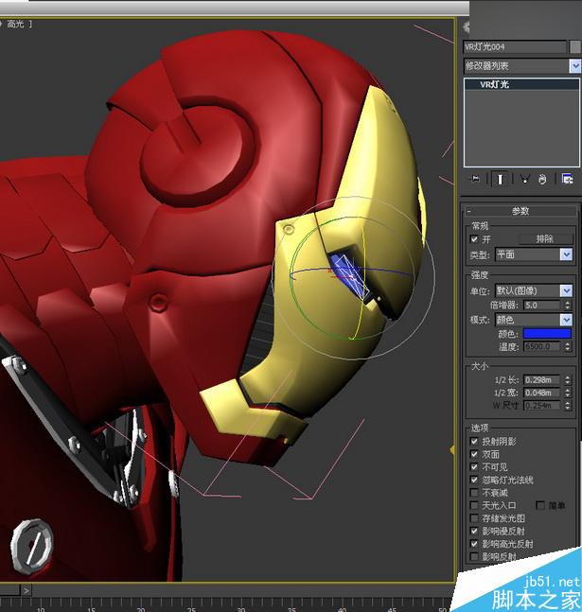Toggle the 开 checkbox

pos(474,239)
